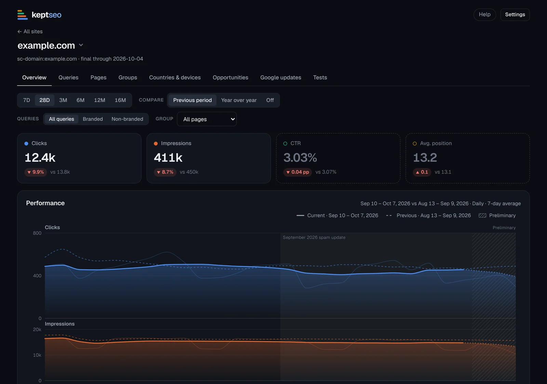547x384 pixels.
Task: Click the Previous period legend entry
Action: click(428, 215)
